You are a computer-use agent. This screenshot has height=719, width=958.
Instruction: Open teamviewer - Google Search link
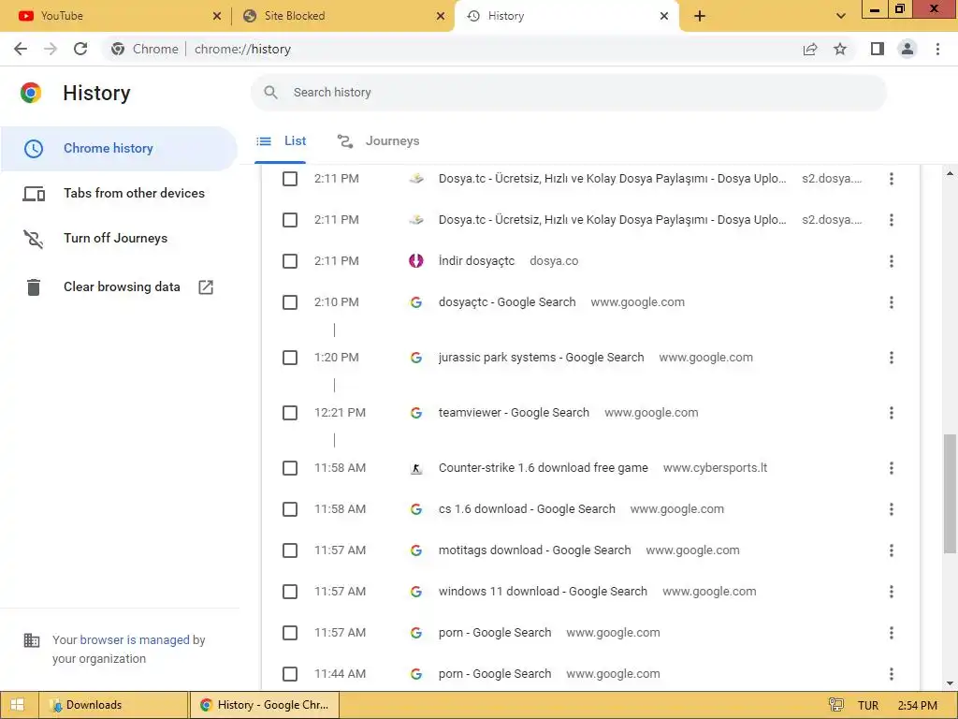click(514, 413)
